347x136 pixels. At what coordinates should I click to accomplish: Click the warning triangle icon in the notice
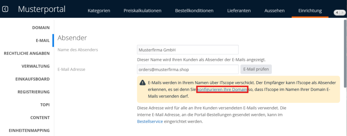(143, 83)
